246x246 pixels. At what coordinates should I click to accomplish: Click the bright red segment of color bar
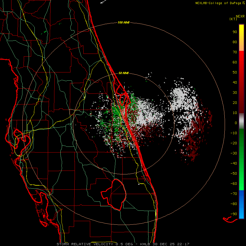pos(241,81)
